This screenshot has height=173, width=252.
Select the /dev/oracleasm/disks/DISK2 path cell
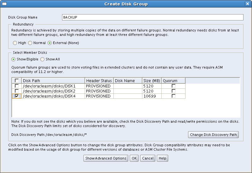(x=53, y=91)
